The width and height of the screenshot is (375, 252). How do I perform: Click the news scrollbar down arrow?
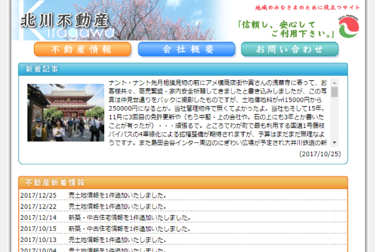(335, 142)
